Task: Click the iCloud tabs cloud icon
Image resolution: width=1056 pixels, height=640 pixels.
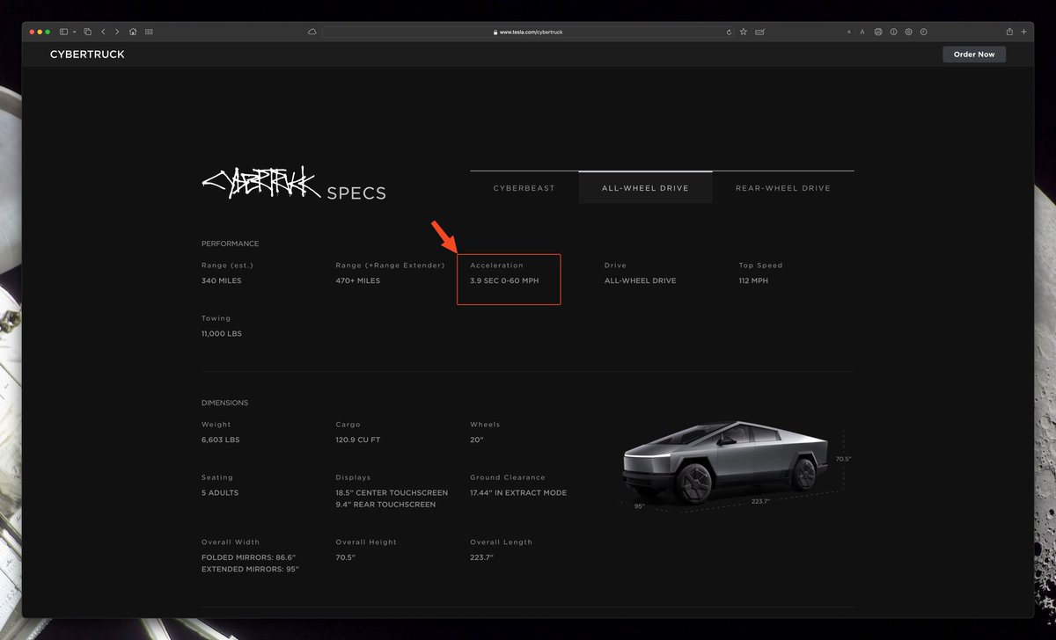Action: pyautogui.click(x=312, y=32)
